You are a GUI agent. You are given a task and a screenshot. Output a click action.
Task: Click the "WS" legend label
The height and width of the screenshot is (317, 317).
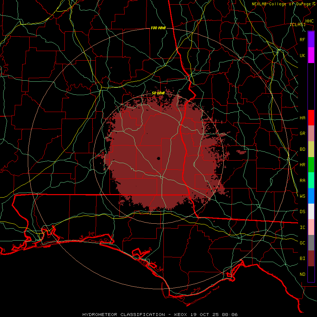coord(303,196)
